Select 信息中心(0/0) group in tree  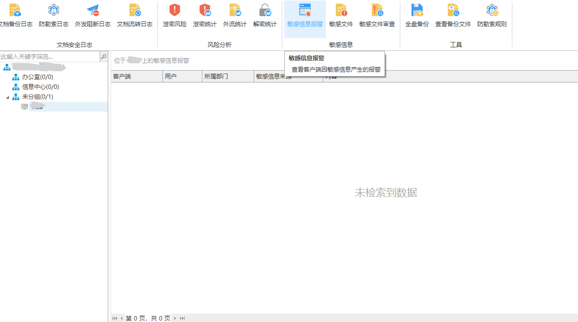40,87
